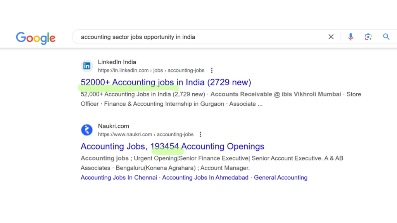Viewport: 397px width, 223px height.
Task: Open Naukri result three-dot options
Action: [x=200, y=134]
